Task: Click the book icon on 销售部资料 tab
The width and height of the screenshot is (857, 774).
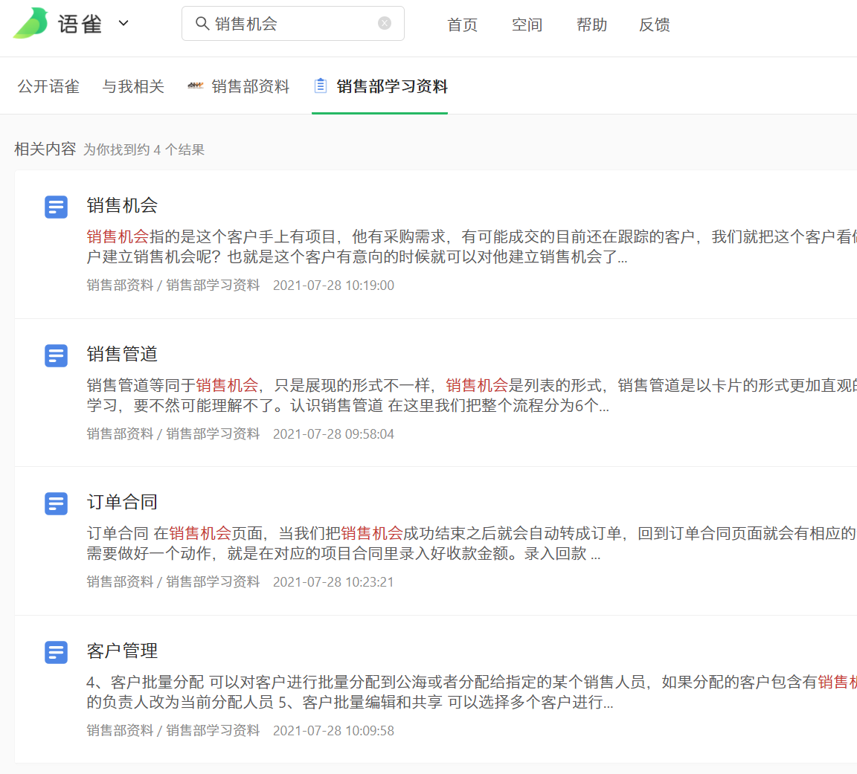Action: 195,86
